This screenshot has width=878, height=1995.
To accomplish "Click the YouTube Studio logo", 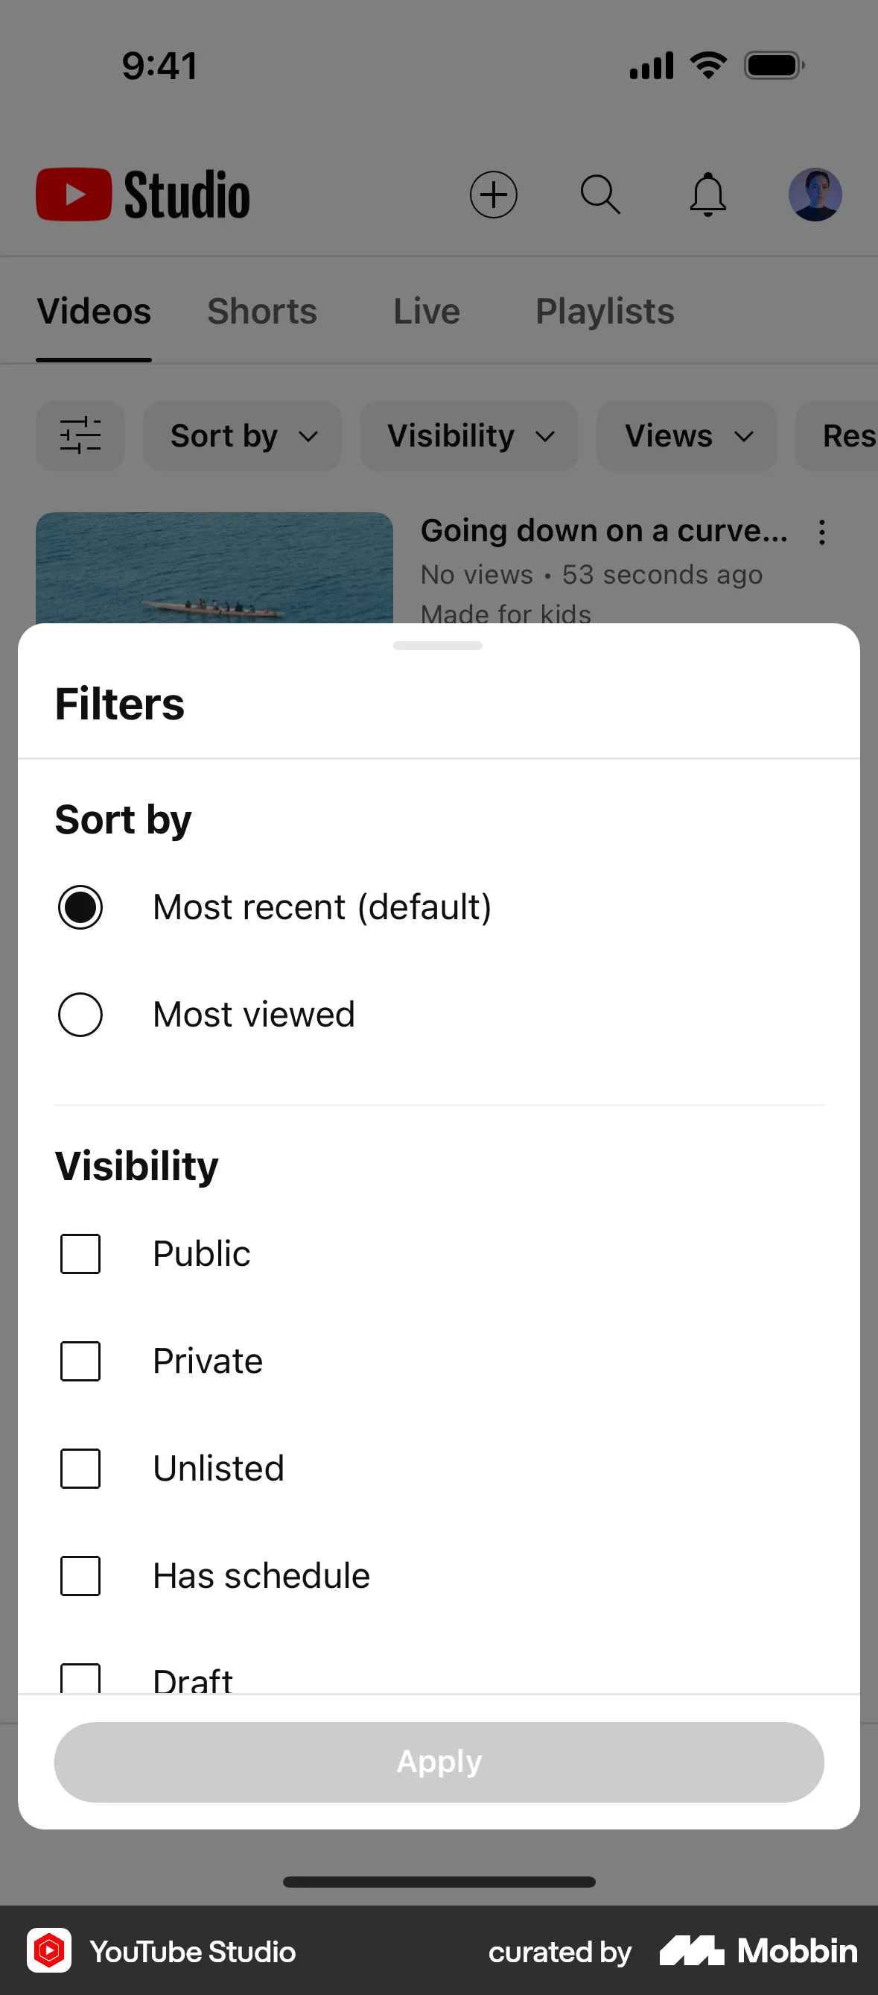I will point(143,195).
